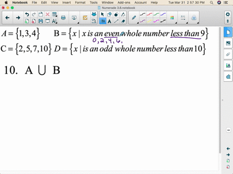Viewport: 233px width, 174px height.
Task: Redo the last undone action
Action: click(33, 14)
